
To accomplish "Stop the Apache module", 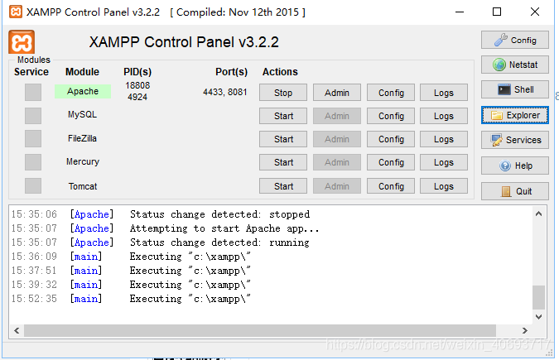I will pos(283,93).
